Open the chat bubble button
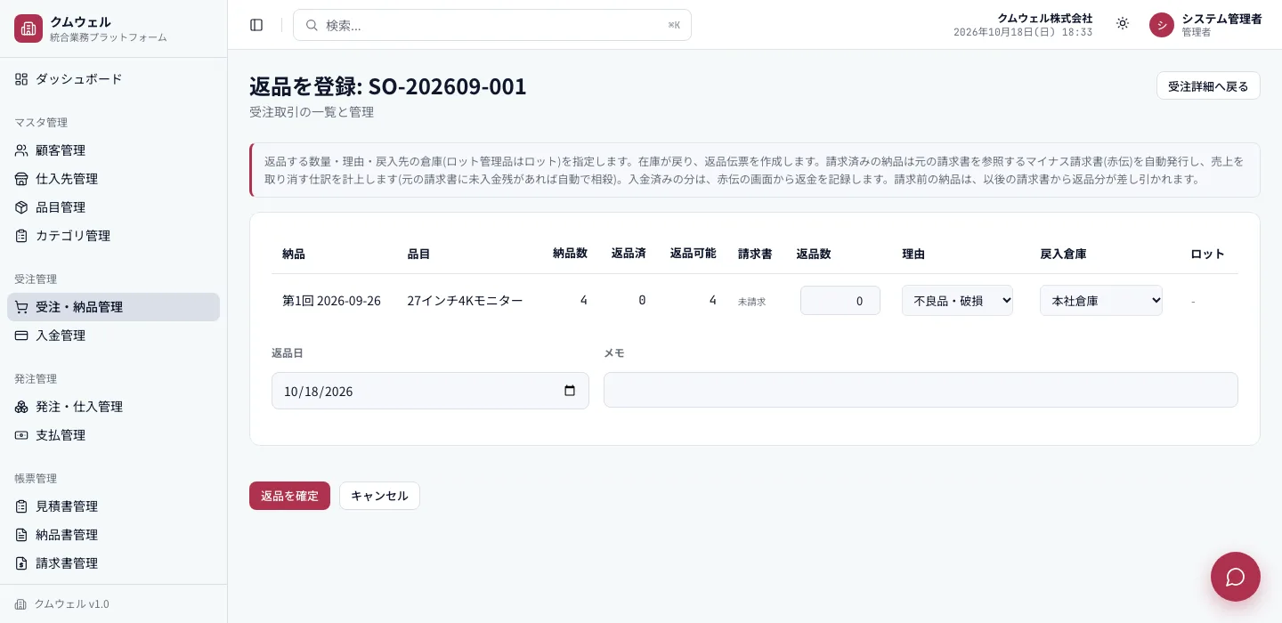The image size is (1282, 623). (1236, 577)
